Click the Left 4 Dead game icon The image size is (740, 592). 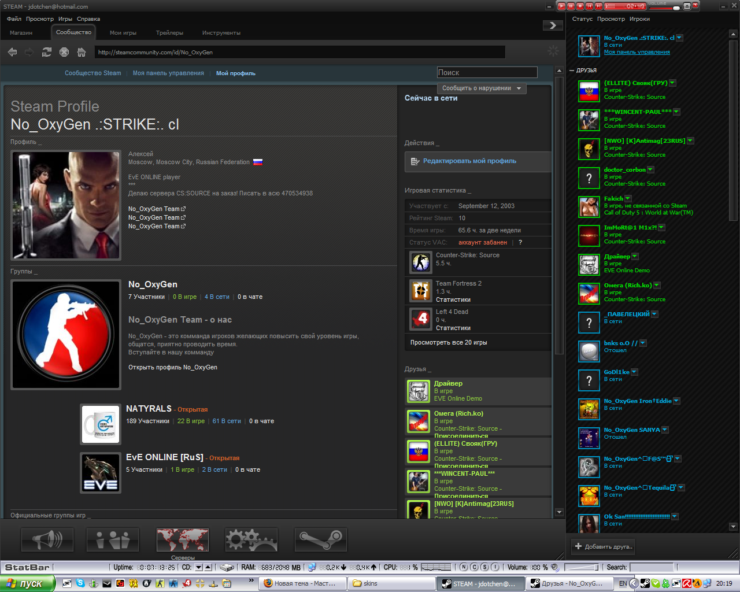point(420,319)
